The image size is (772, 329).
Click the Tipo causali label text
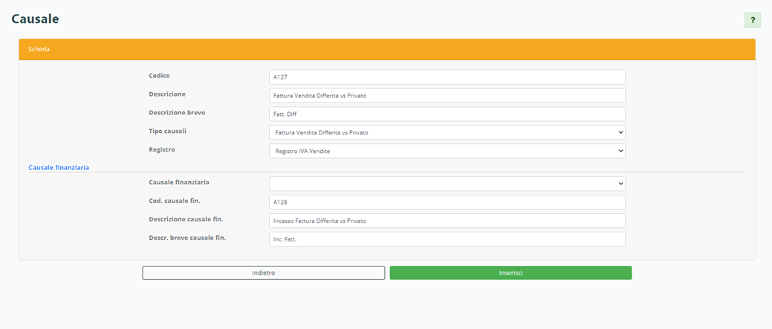click(169, 131)
